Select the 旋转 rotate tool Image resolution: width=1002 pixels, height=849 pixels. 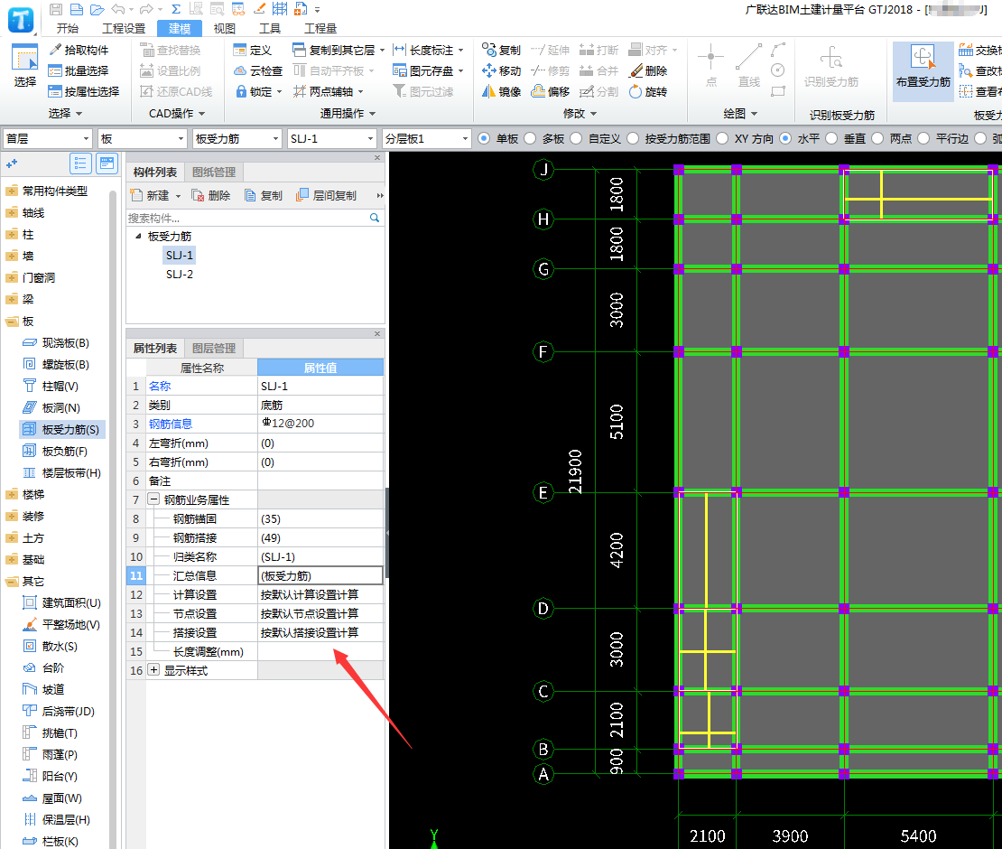[x=648, y=91]
